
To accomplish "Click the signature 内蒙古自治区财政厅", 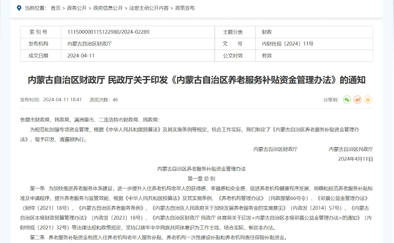I will (275, 149).
